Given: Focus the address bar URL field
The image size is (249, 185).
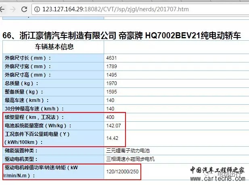Looking at the screenshot, I should (x=121, y=9).
